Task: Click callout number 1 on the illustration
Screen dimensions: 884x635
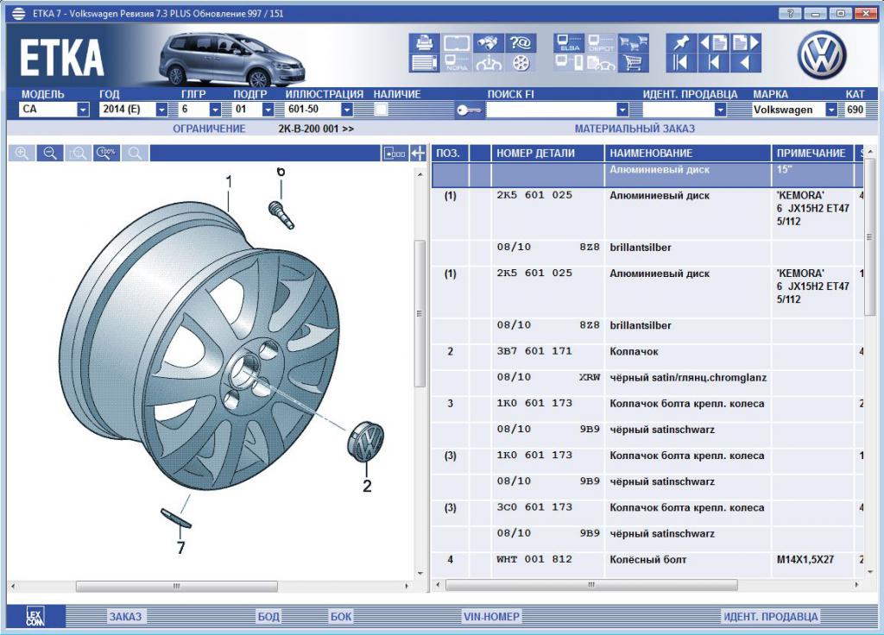Action: 229,181
